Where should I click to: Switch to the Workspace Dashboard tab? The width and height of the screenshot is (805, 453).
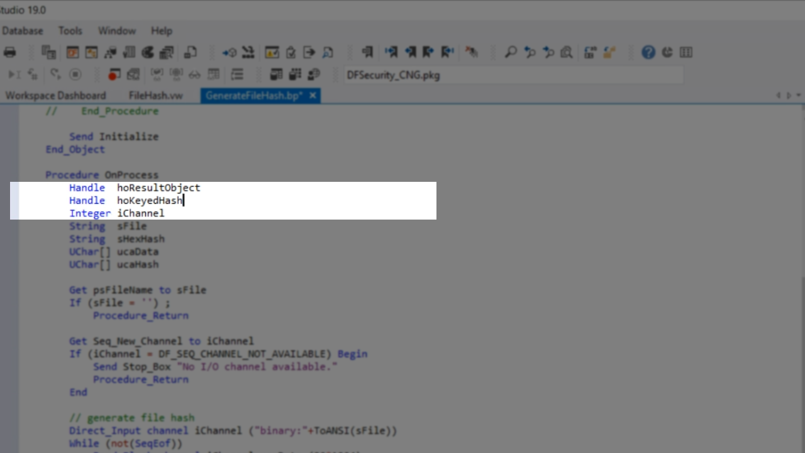[55, 96]
